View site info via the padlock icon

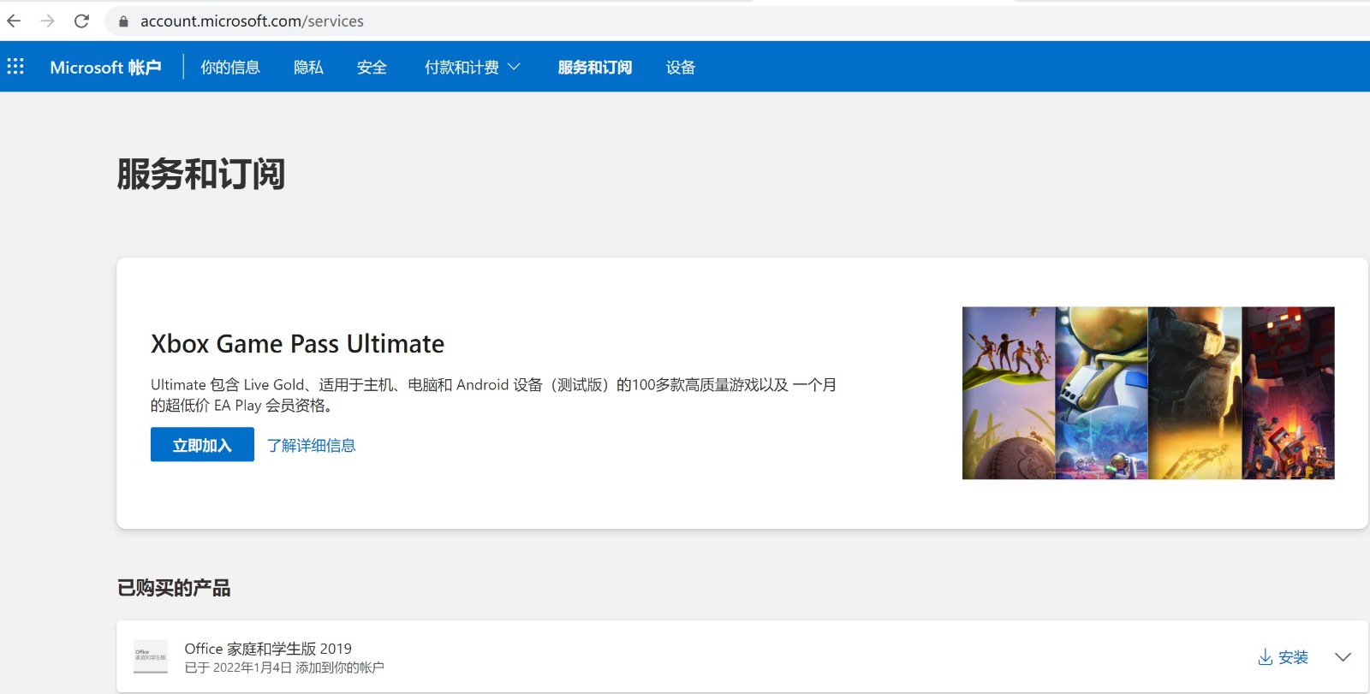coord(123,21)
